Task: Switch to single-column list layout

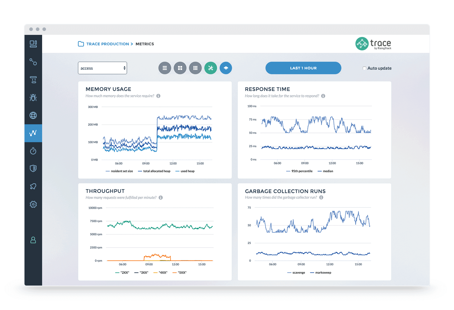Action: click(165, 68)
